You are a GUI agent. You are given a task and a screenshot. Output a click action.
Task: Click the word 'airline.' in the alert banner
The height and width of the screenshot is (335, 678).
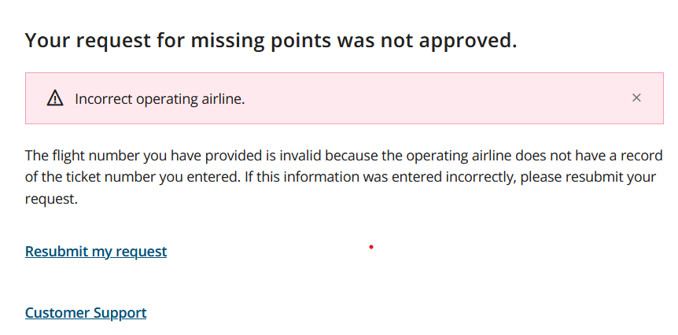(x=223, y=99)
